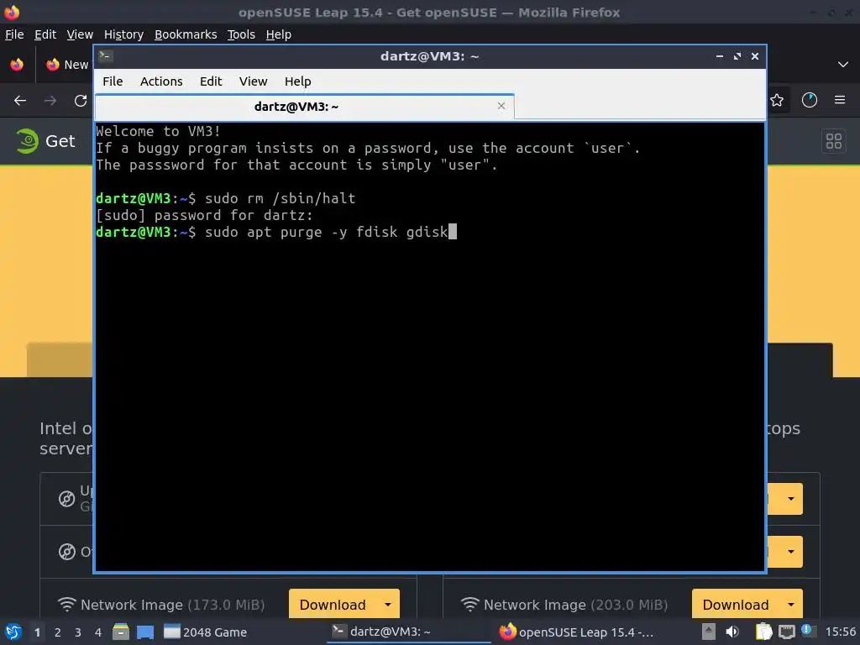Open the terminal Edit menu
860x645 pixels.
211,81
